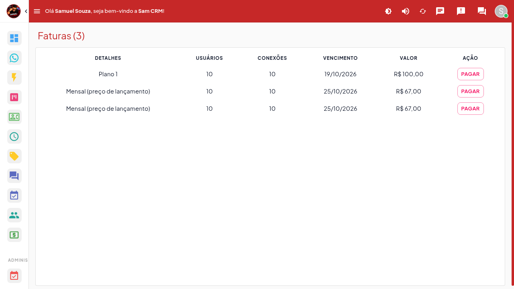Open the teal users group icon
The height and width of the screenshot is (289, 514).
(x=14, y=215)
